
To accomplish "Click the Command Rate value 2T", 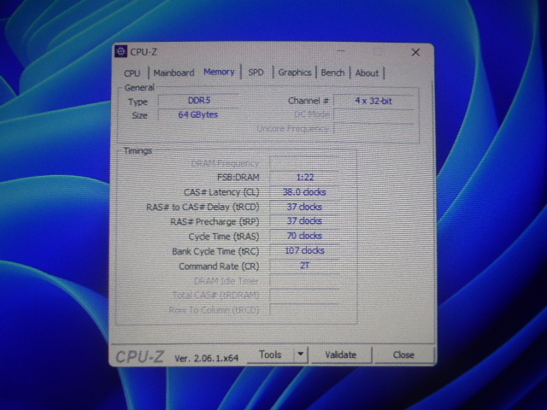I will click(x=305, y=266).
